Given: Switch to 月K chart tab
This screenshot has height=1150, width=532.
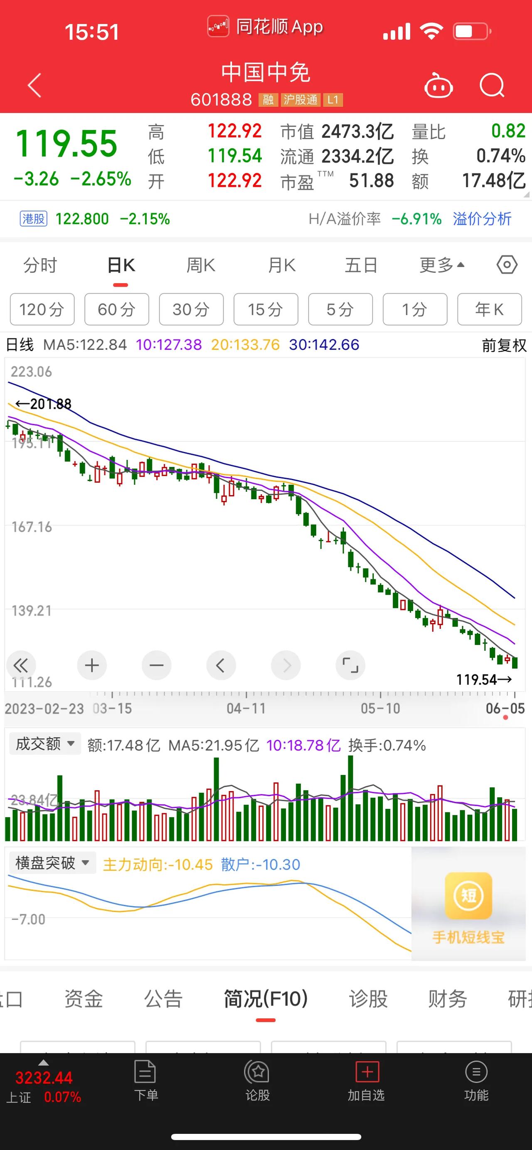Looking at the screenshot, I should [281, 265].
